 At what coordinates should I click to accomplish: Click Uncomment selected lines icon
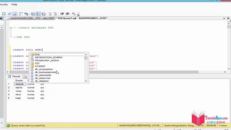click(55, 14)
